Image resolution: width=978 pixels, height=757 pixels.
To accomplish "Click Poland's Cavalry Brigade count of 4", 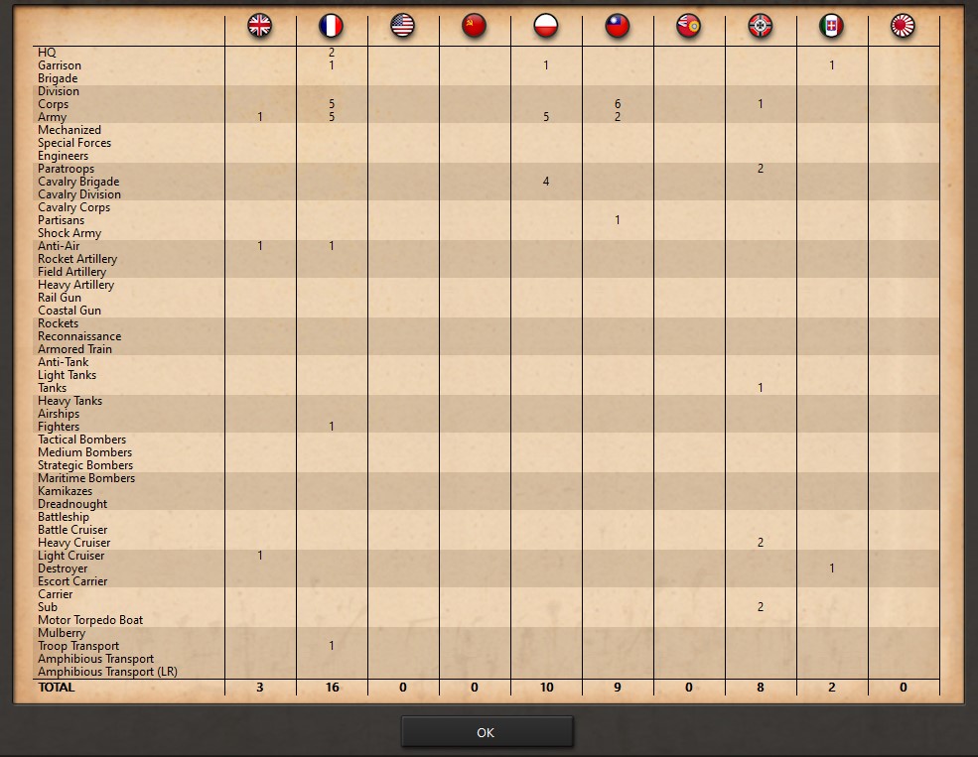I will [x=546, y=182].
